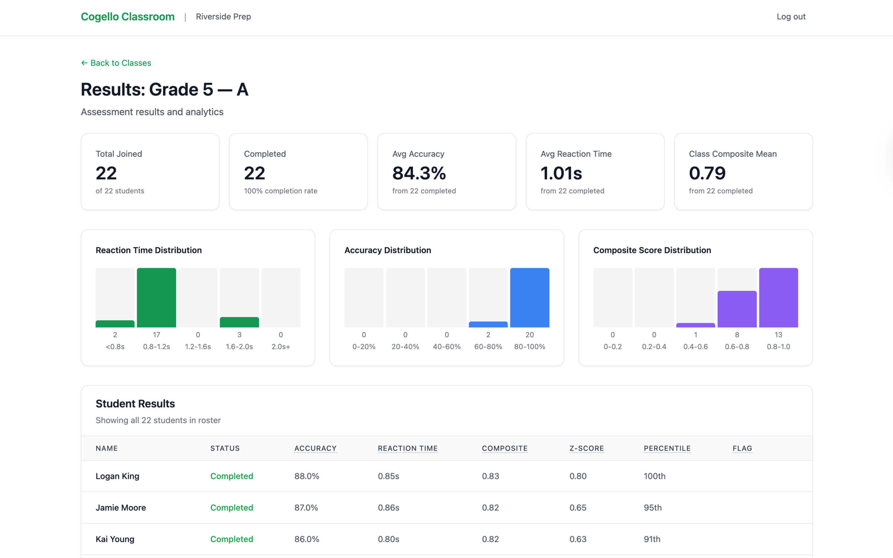Screen dimensions: 893x558
Task: Click the Back to Classes link
Action: click(116, 63)
